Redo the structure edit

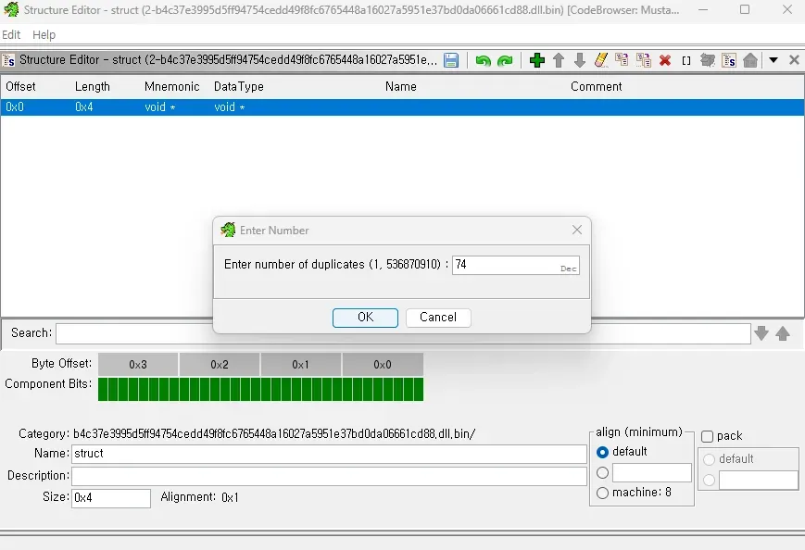(x=504, y=60)
